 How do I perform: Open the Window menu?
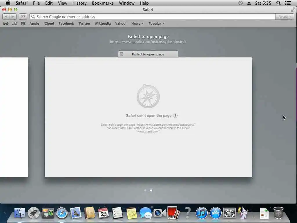click(x=127, y=3)
